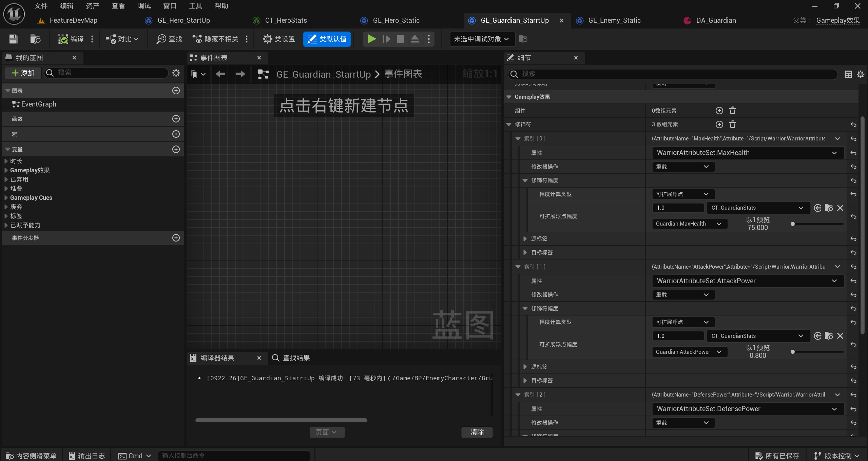Toggle Class Defaults view

tap(327, 39)
